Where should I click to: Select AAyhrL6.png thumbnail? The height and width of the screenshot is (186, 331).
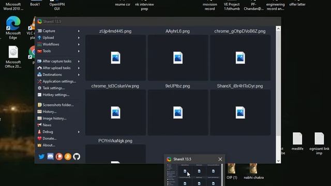(x=178, y=58)
